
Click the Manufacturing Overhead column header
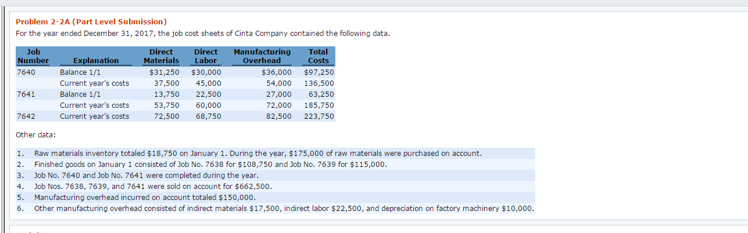click(262, 56)
